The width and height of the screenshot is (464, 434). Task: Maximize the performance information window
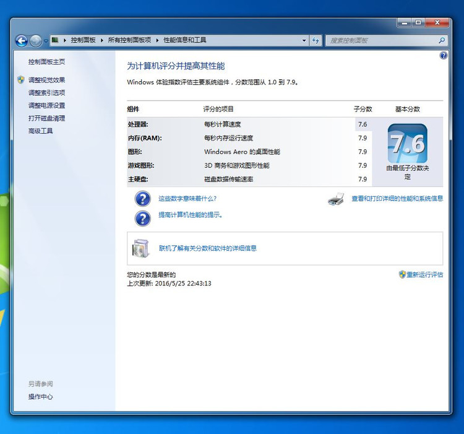(x=418, y=23)
